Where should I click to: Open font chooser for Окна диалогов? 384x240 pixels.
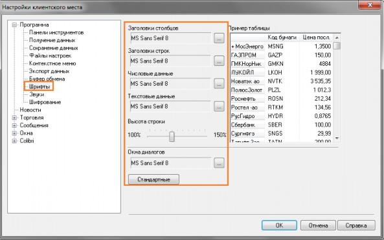(x=219, y=163)
